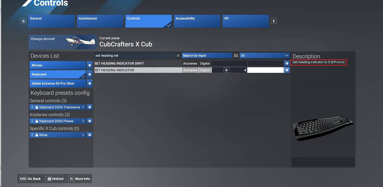Click the Search by input field

point(207,55)
